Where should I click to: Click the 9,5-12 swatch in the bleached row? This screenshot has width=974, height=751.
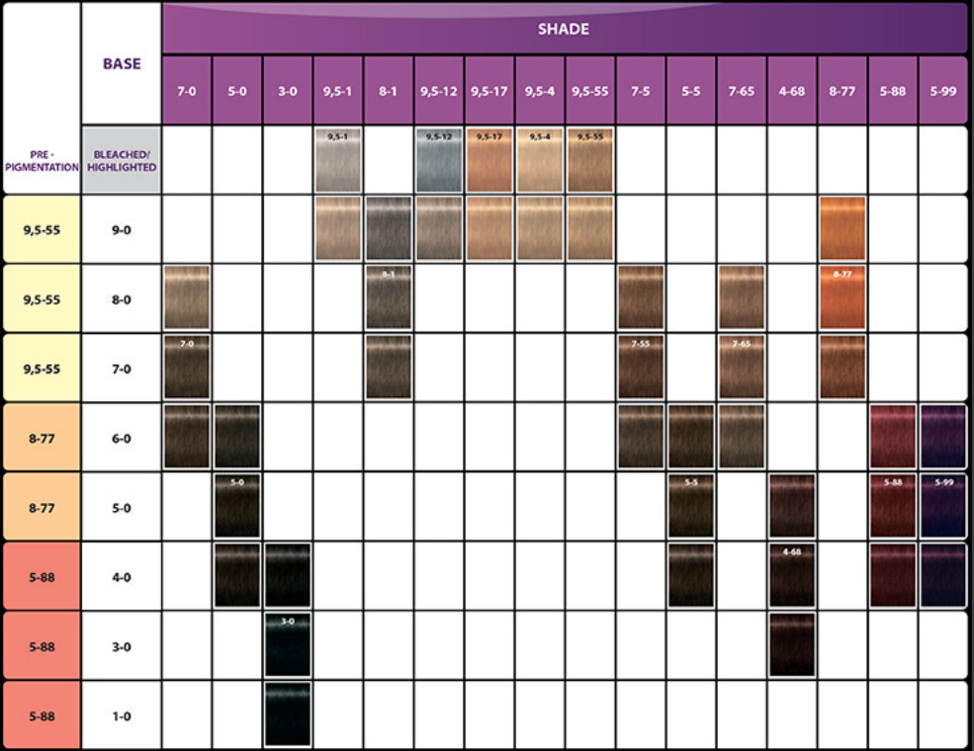(438, 159)
